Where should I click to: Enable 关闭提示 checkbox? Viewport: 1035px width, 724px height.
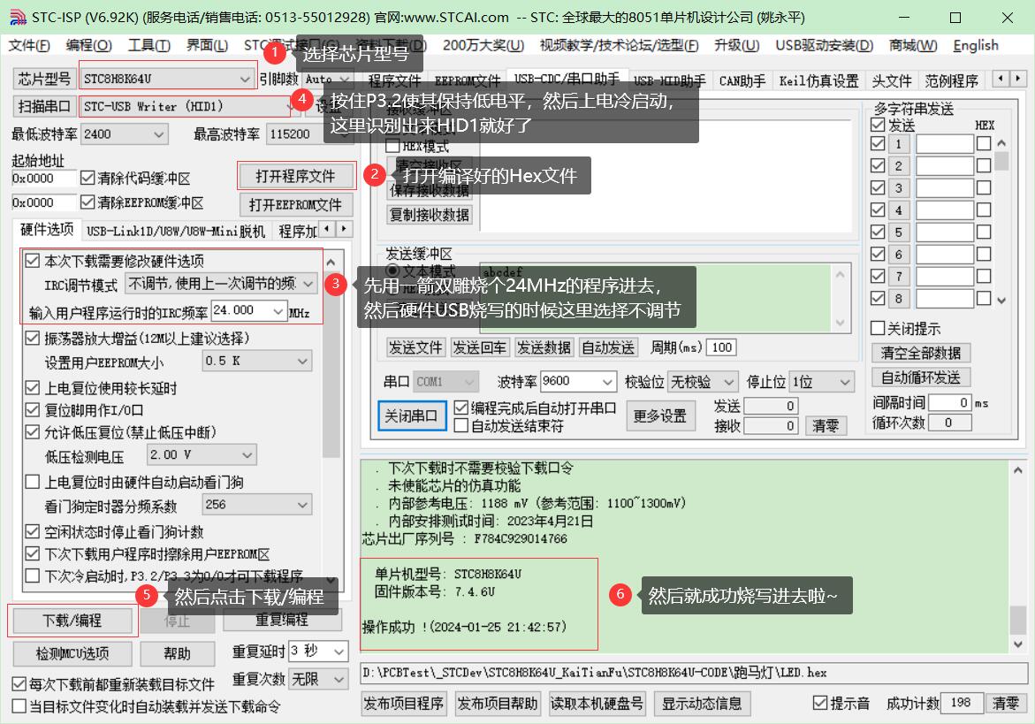pos(878,328)
